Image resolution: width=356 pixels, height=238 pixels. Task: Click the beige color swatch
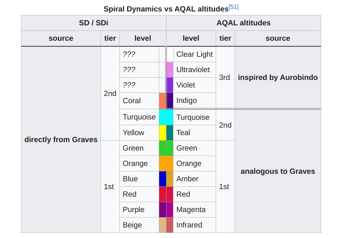coord(163,225)
